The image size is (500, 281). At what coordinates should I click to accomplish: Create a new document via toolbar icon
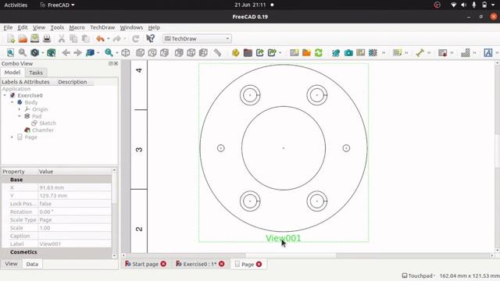point(11,39)
